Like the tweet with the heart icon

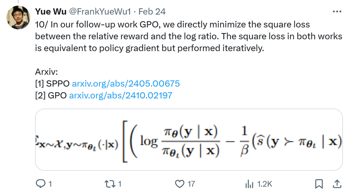(179, 183)
